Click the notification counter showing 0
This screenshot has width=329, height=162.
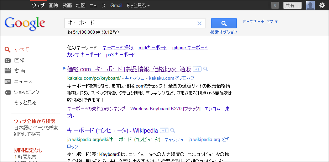[275, 5]
